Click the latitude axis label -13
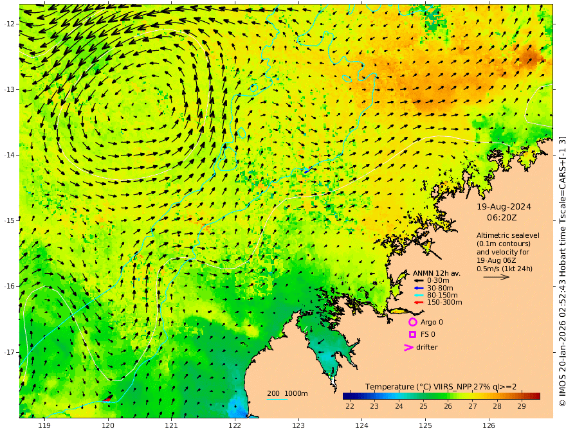 tap(10, 89)
